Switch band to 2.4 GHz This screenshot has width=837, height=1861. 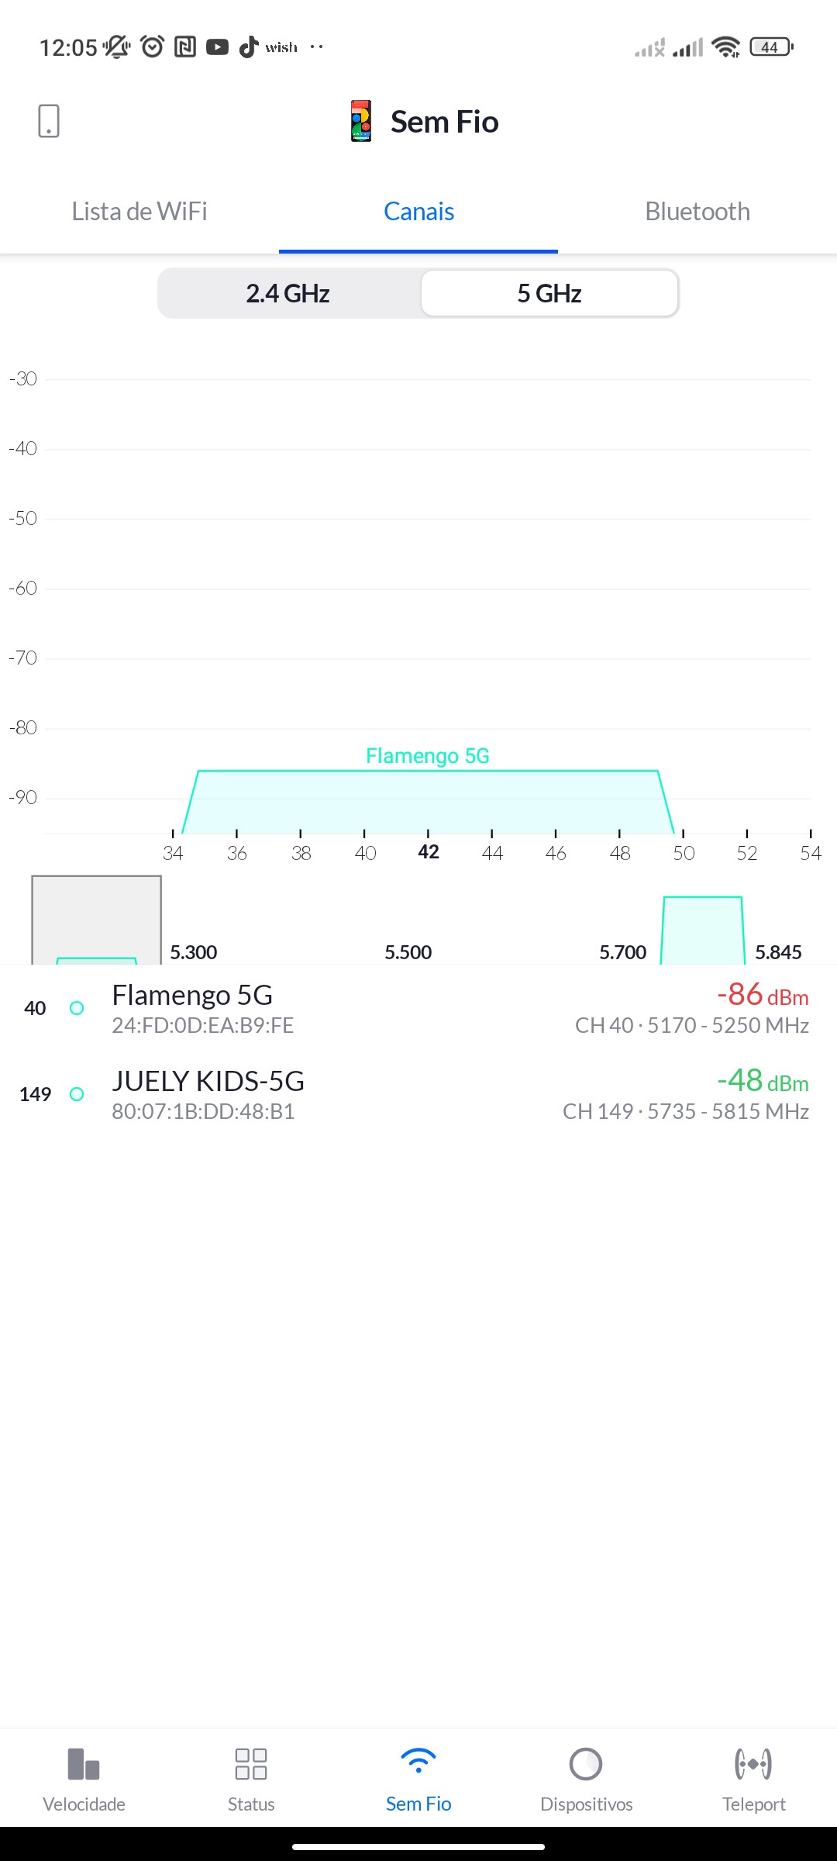pos(288,293)
